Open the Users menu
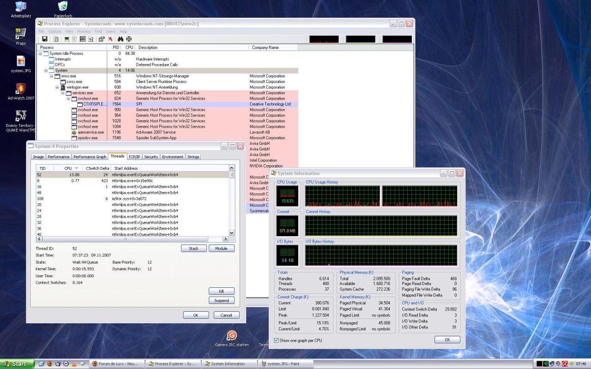The height and width of the screenshot is (369, 591). pyautogui.click(x=111, y=31)
